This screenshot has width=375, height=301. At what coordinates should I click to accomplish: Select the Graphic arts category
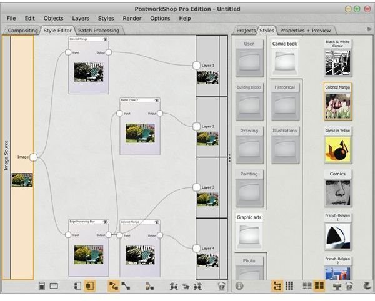coord(249,232)
